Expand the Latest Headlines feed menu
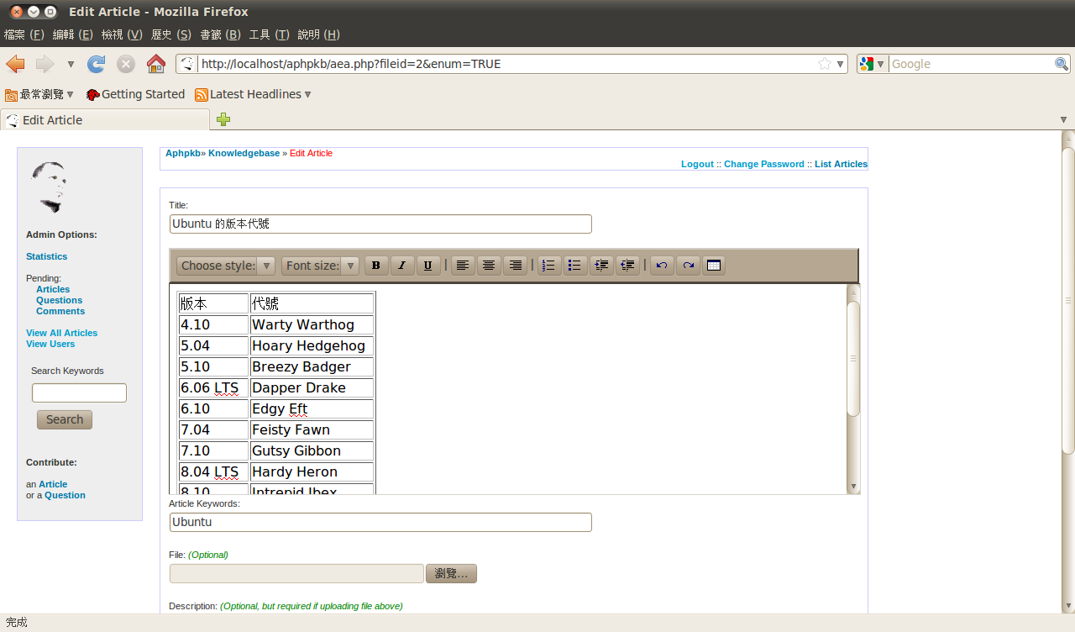Screen dimensions: 1075x632 click(253, 94)
